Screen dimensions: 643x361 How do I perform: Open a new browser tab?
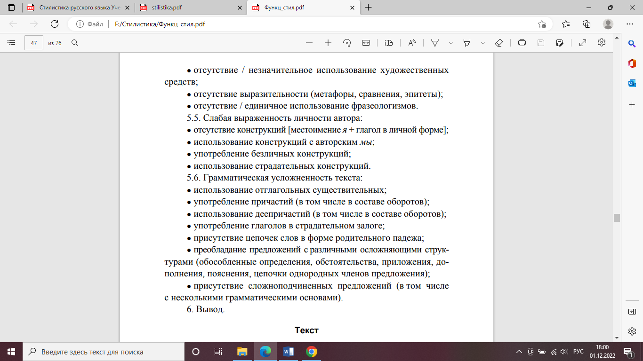[x=368, y=8]
